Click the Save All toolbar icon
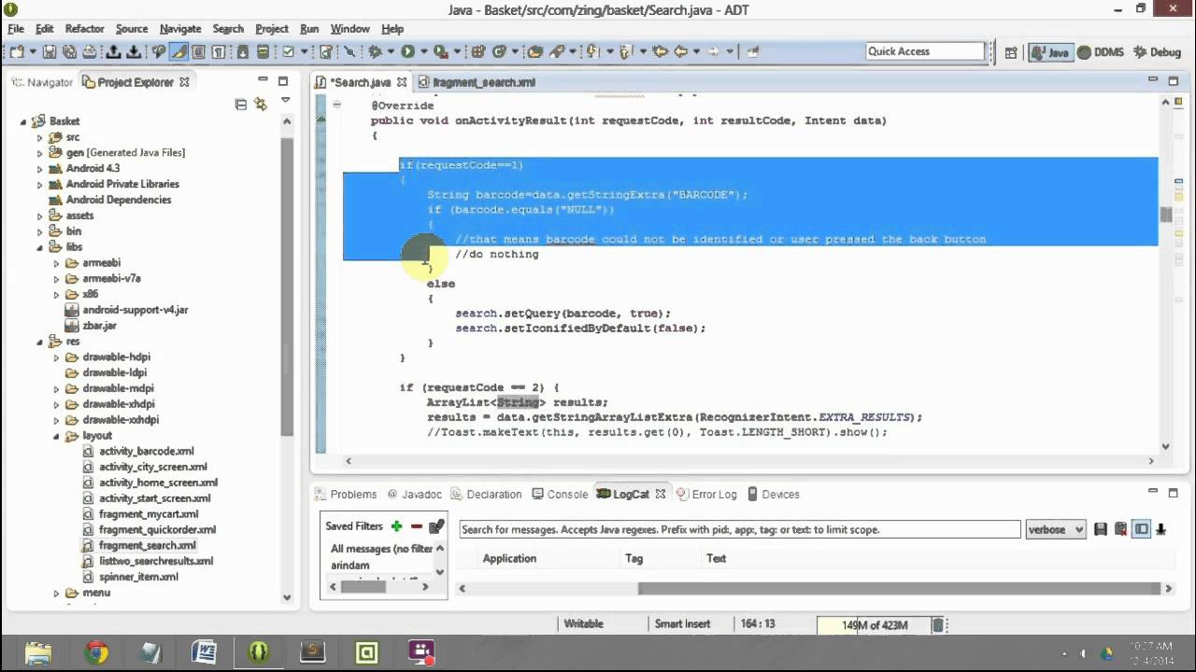Viewport: 1196px width, 672px height. click(69, 52)
